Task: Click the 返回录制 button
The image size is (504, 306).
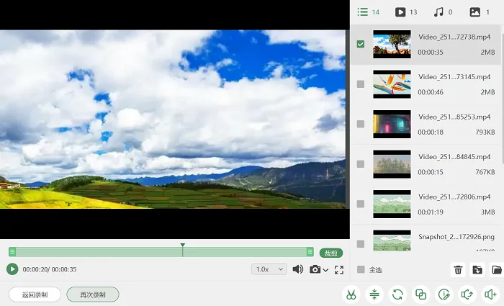Action: pos(35,294)
